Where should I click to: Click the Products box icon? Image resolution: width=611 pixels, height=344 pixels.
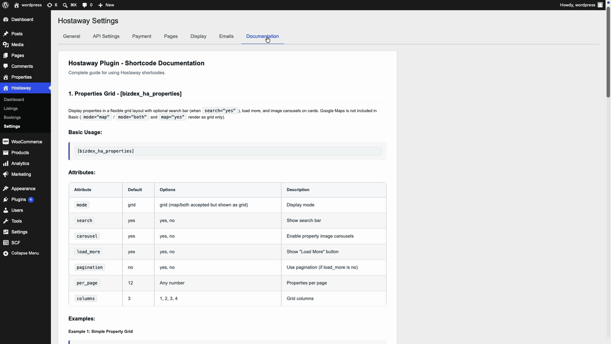pos(6,152)
